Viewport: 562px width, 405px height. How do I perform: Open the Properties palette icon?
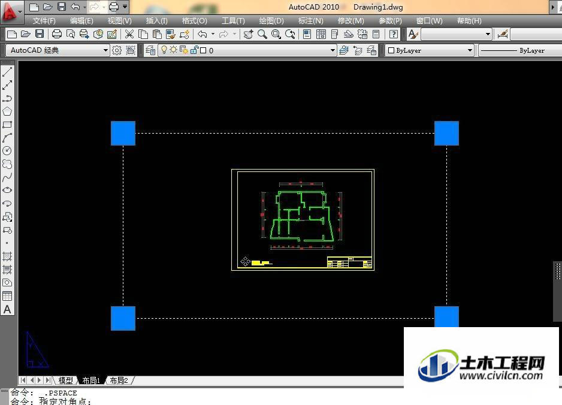[307, 34]
